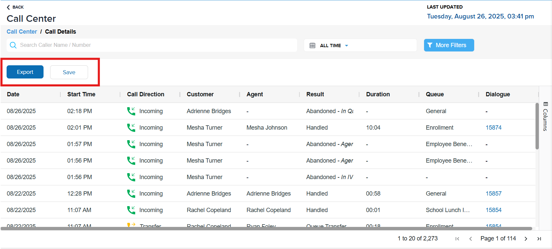The width and height of the screenshot is (552, 249).
Task: Open dialogue link 15874
Action: (493, 128)
